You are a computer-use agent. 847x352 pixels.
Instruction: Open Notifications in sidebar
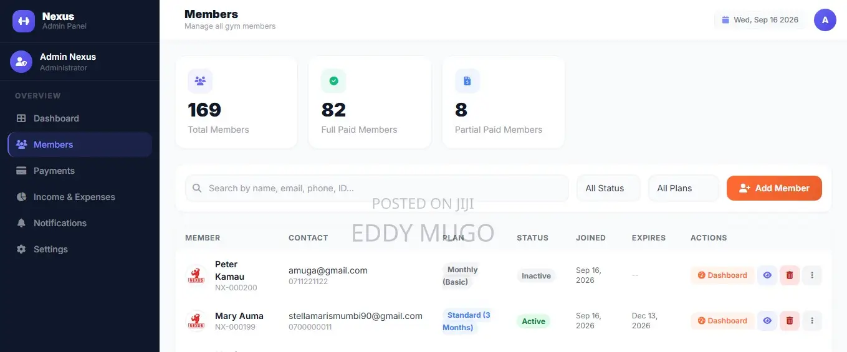(80, 223)
